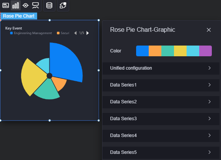Viewport: 221px width, 160px height.
Task: Go to next legend page arrow
Action: tap(88, 33)
